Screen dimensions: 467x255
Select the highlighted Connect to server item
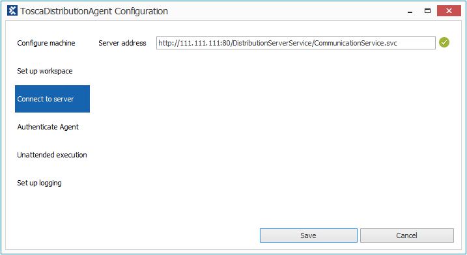click(x=52, y=99)
